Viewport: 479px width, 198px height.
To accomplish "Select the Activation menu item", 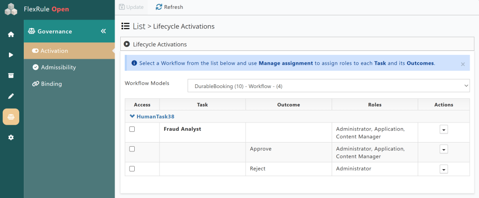I will point(69,51).
